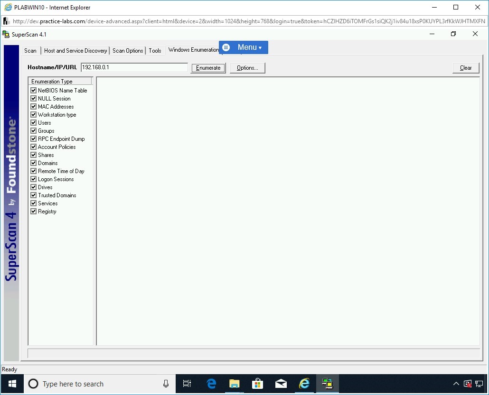Uncheck the Trusted Domains option
Screen dimensions: 489x395
[x=34, y=195]
